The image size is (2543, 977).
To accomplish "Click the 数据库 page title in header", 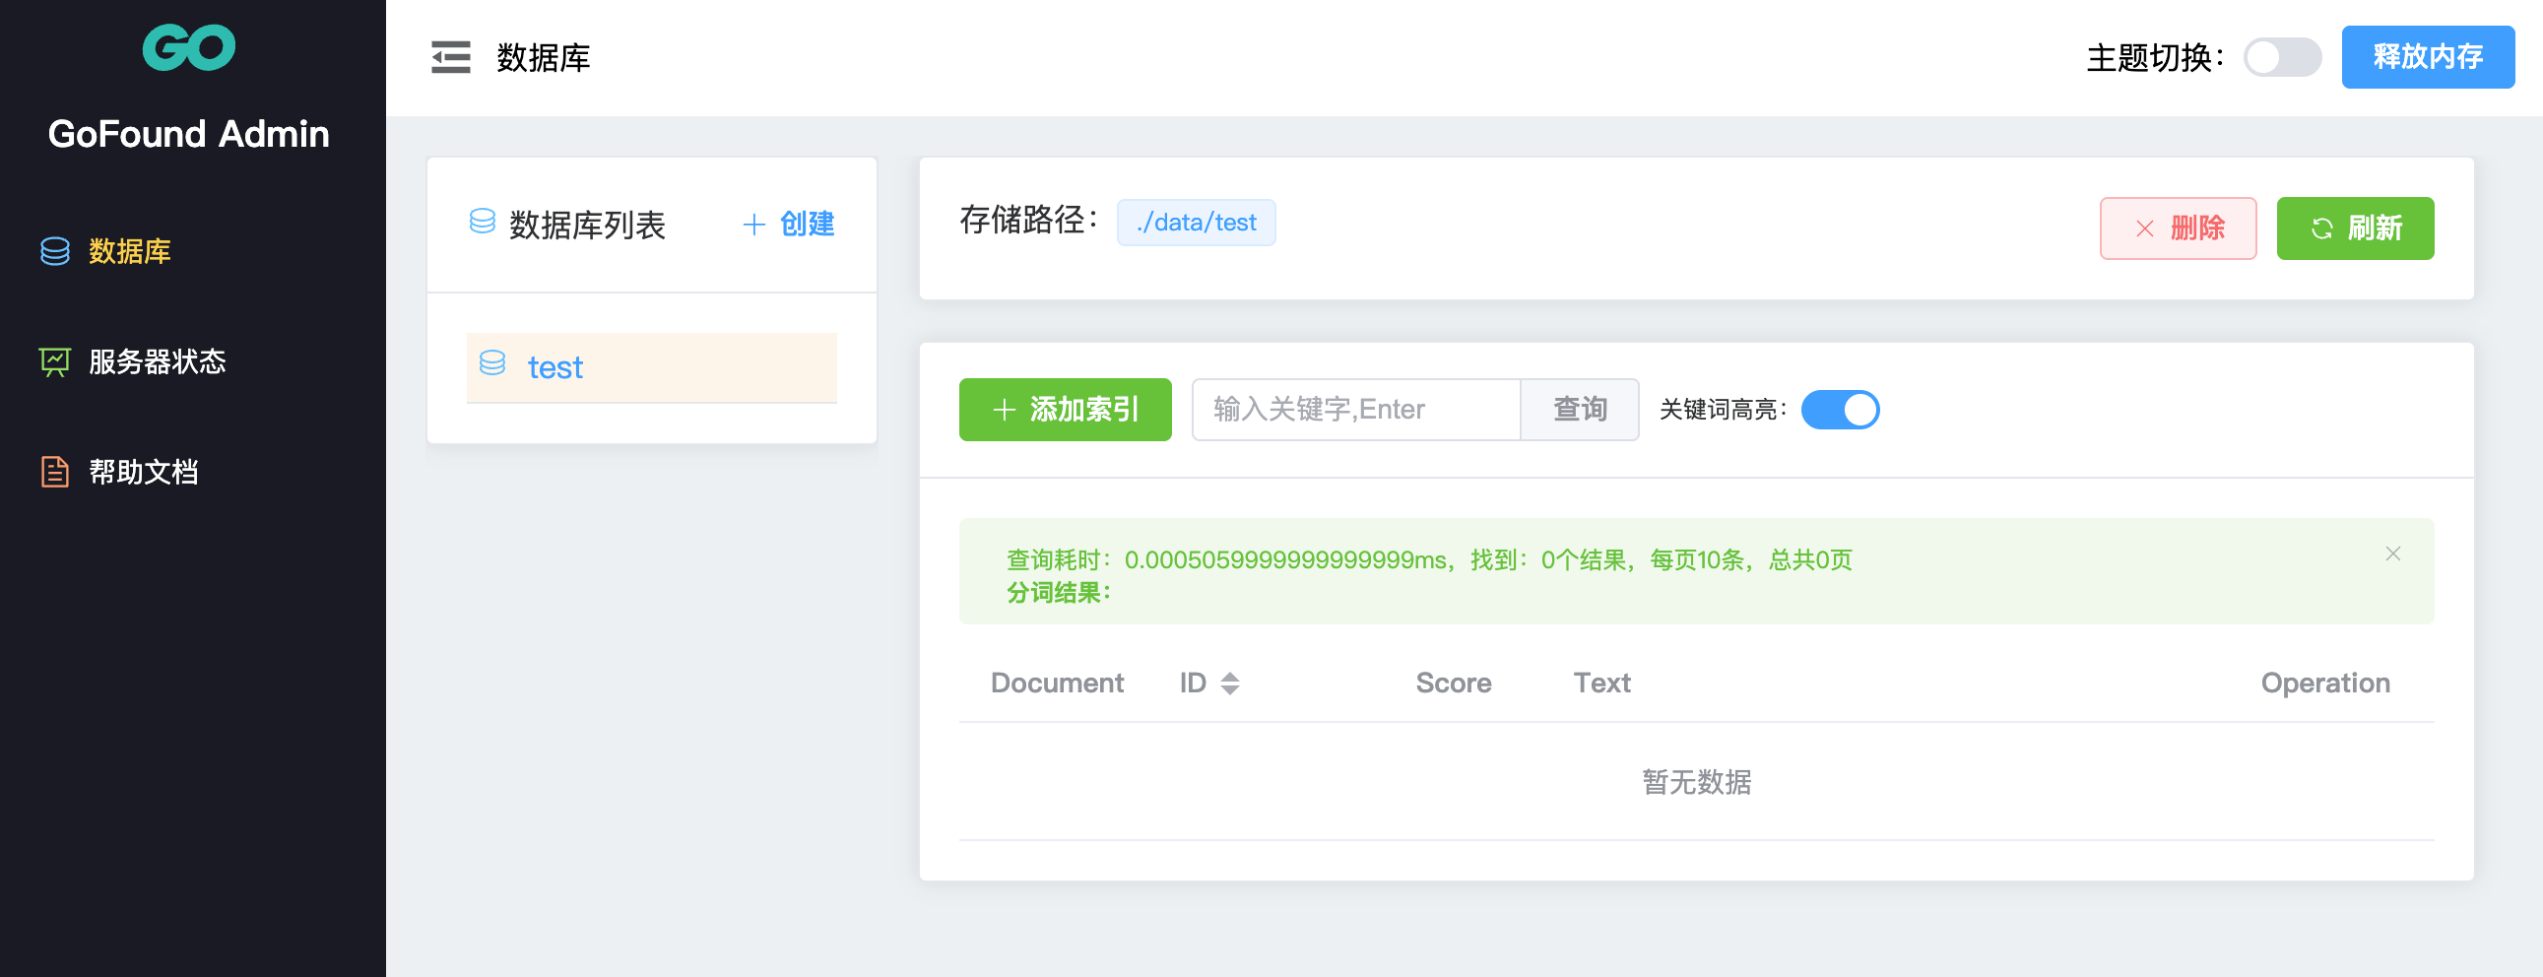I will pos(543,57).
